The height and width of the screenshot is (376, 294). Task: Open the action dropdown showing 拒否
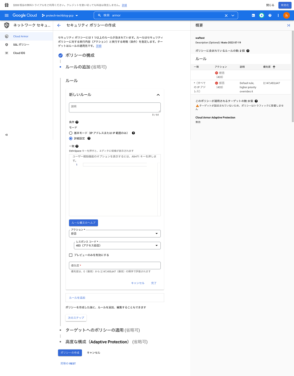click(x=115, y=233)
